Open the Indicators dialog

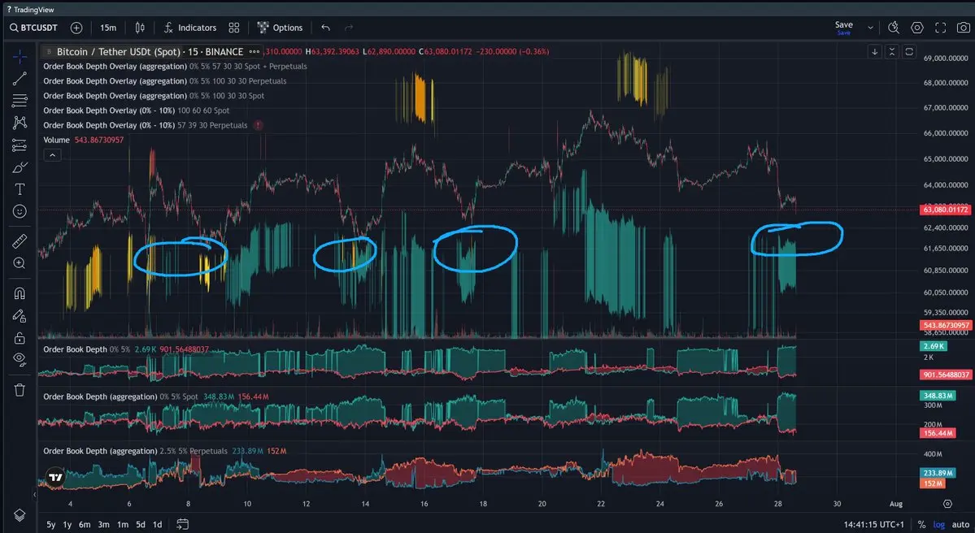pyautogui.click(x=189, y=28)
